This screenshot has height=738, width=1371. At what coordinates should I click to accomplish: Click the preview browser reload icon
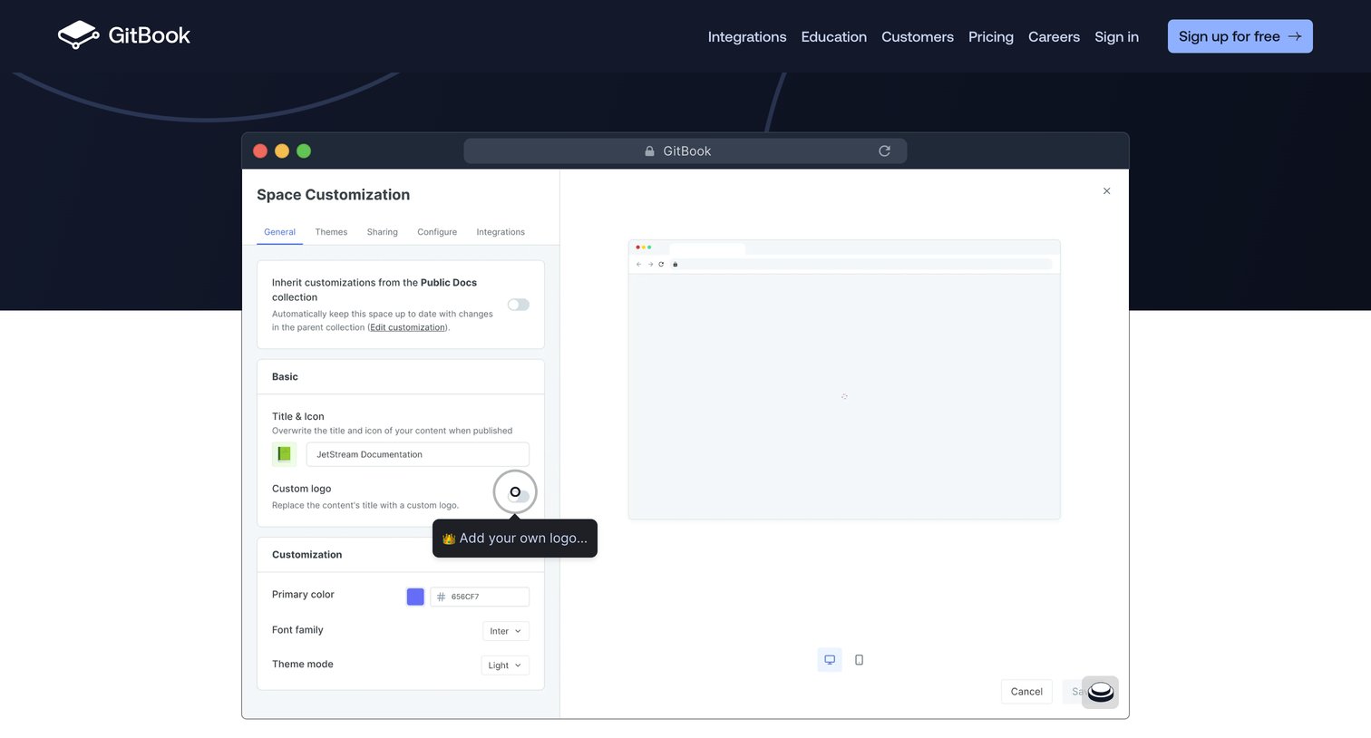click(x=661, y=264)
